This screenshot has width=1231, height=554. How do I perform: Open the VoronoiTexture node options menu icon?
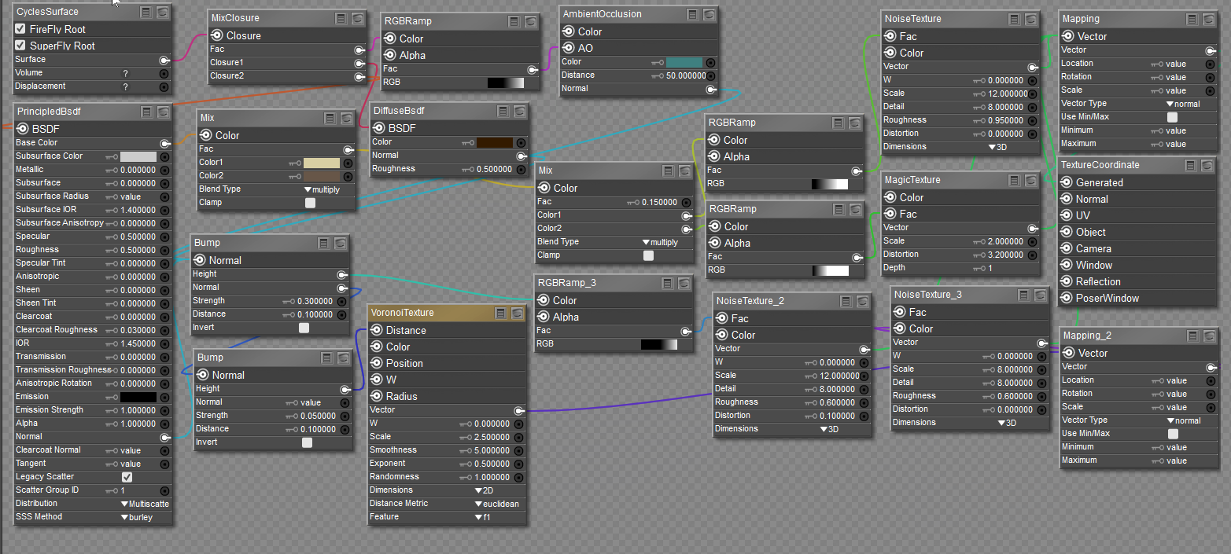[501, 313]
